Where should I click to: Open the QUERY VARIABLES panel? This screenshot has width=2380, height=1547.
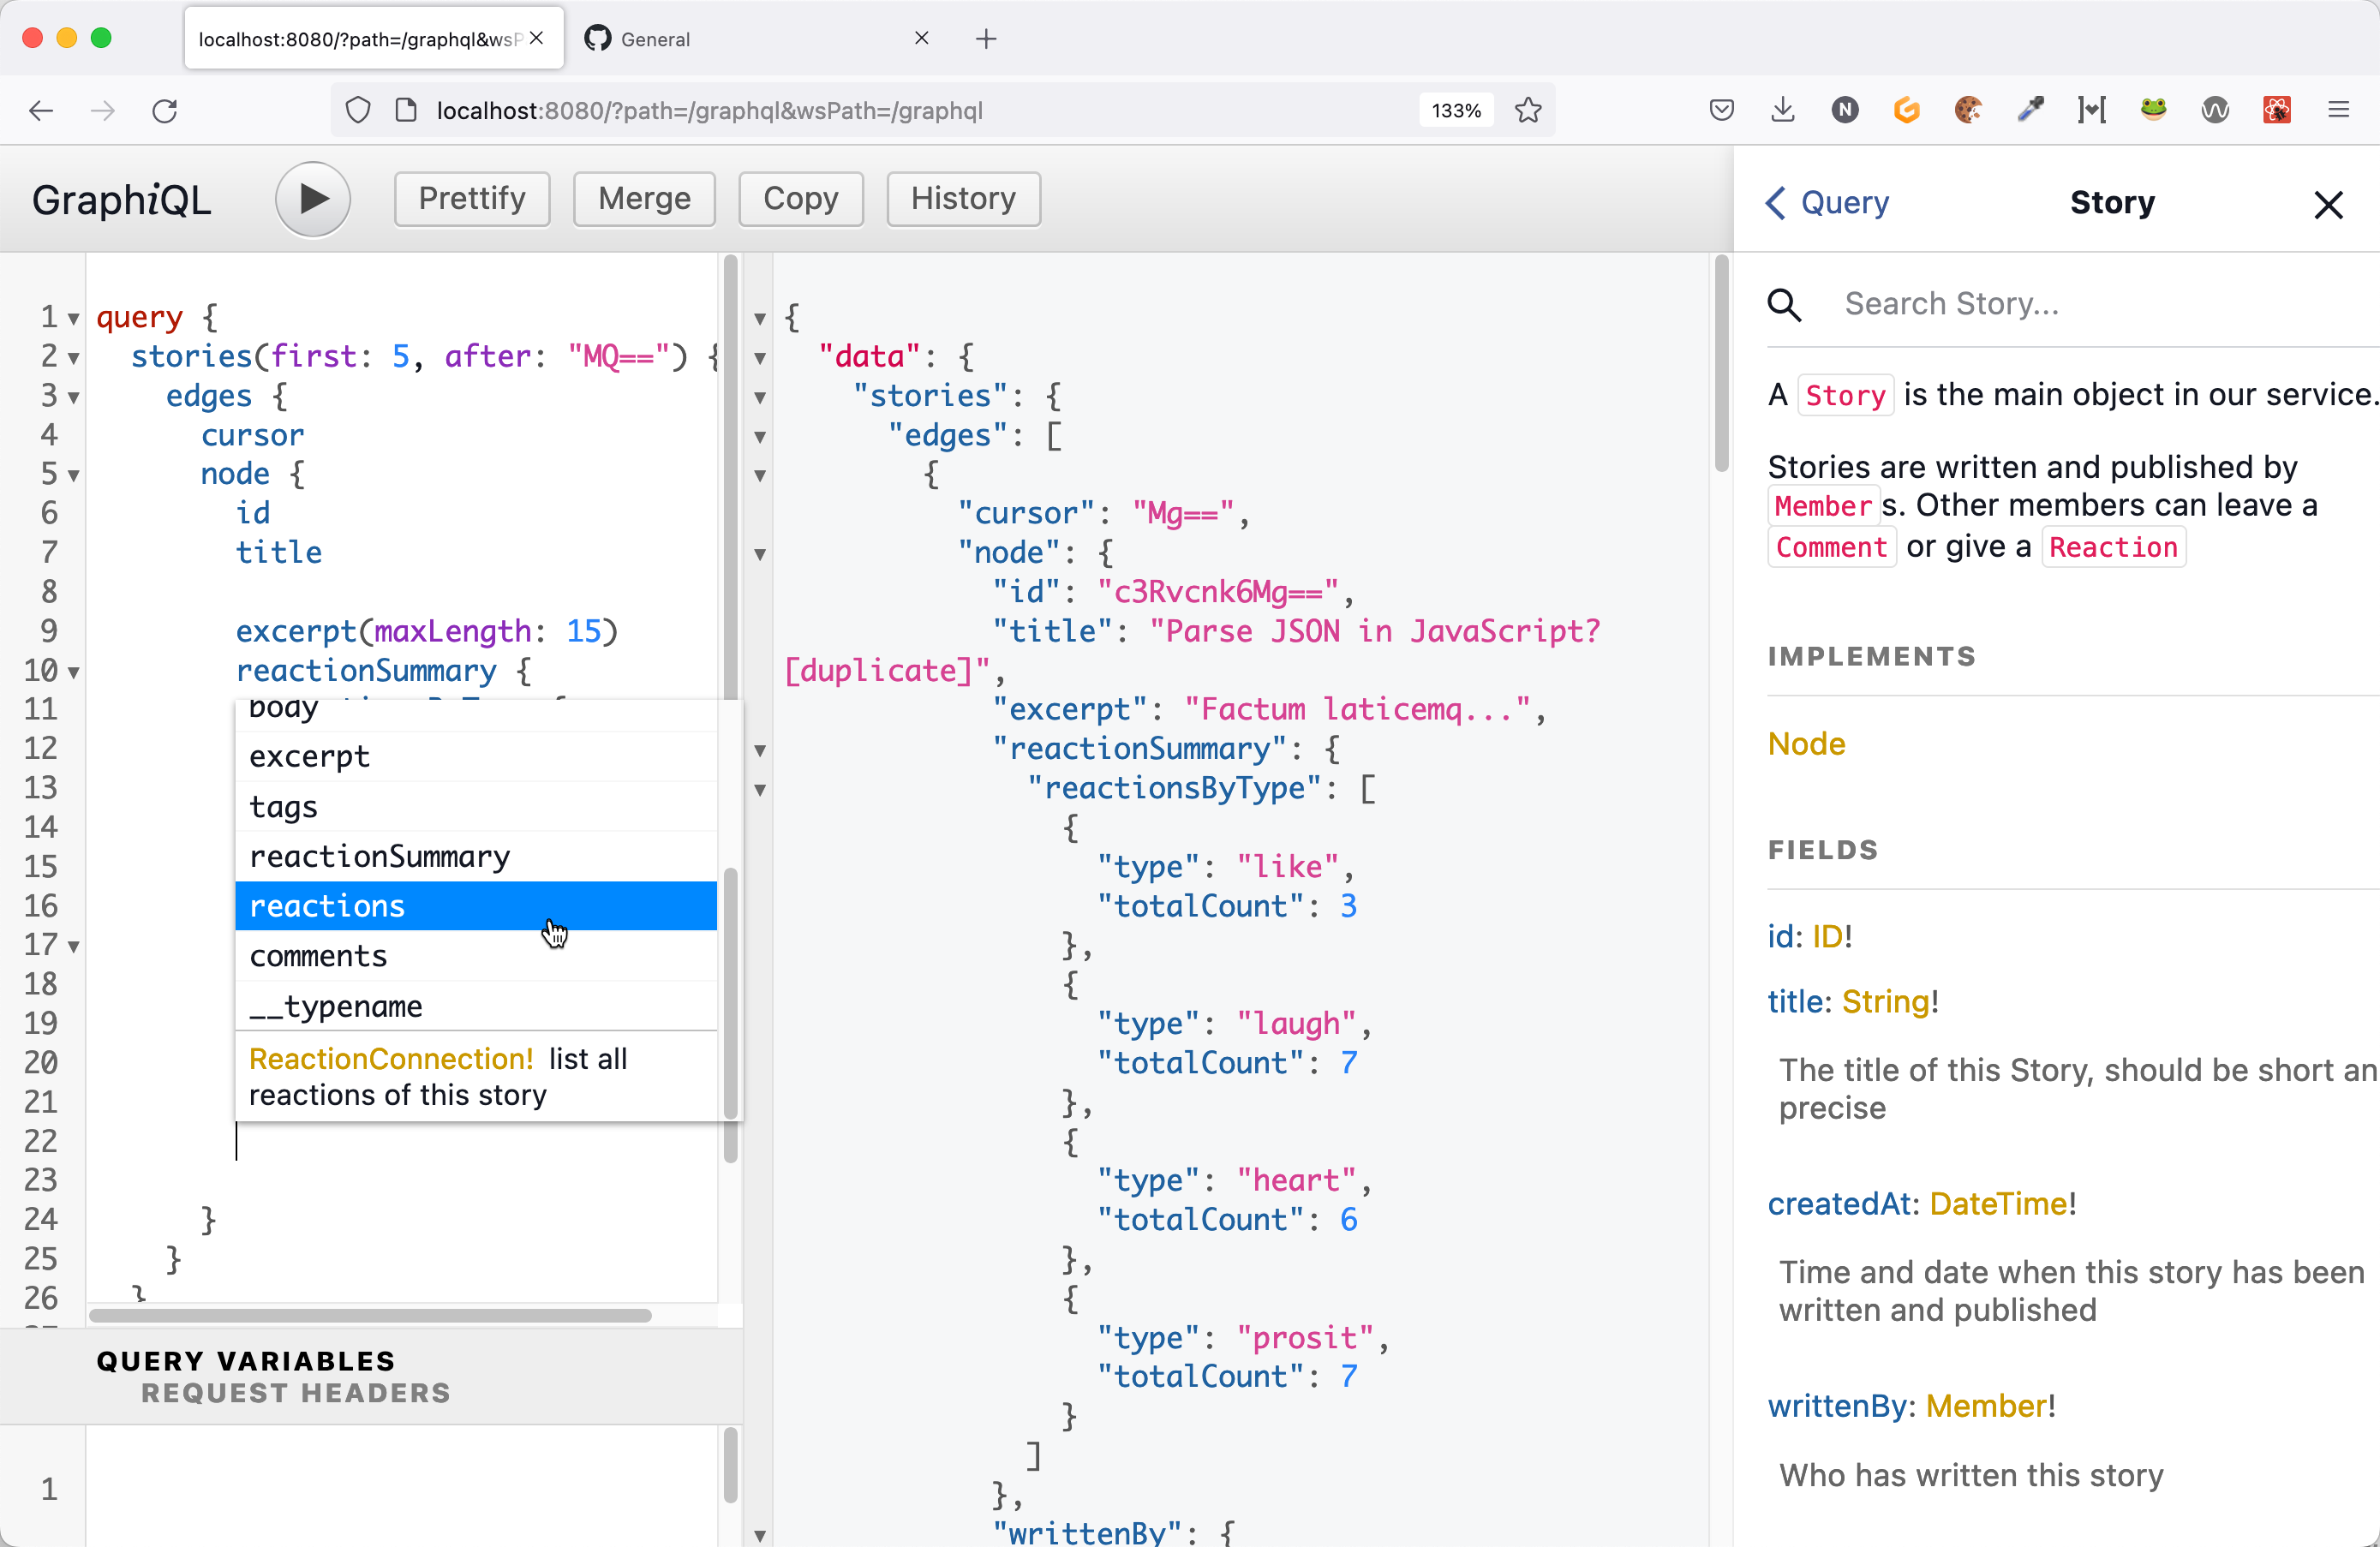[x=246, y=1359]
